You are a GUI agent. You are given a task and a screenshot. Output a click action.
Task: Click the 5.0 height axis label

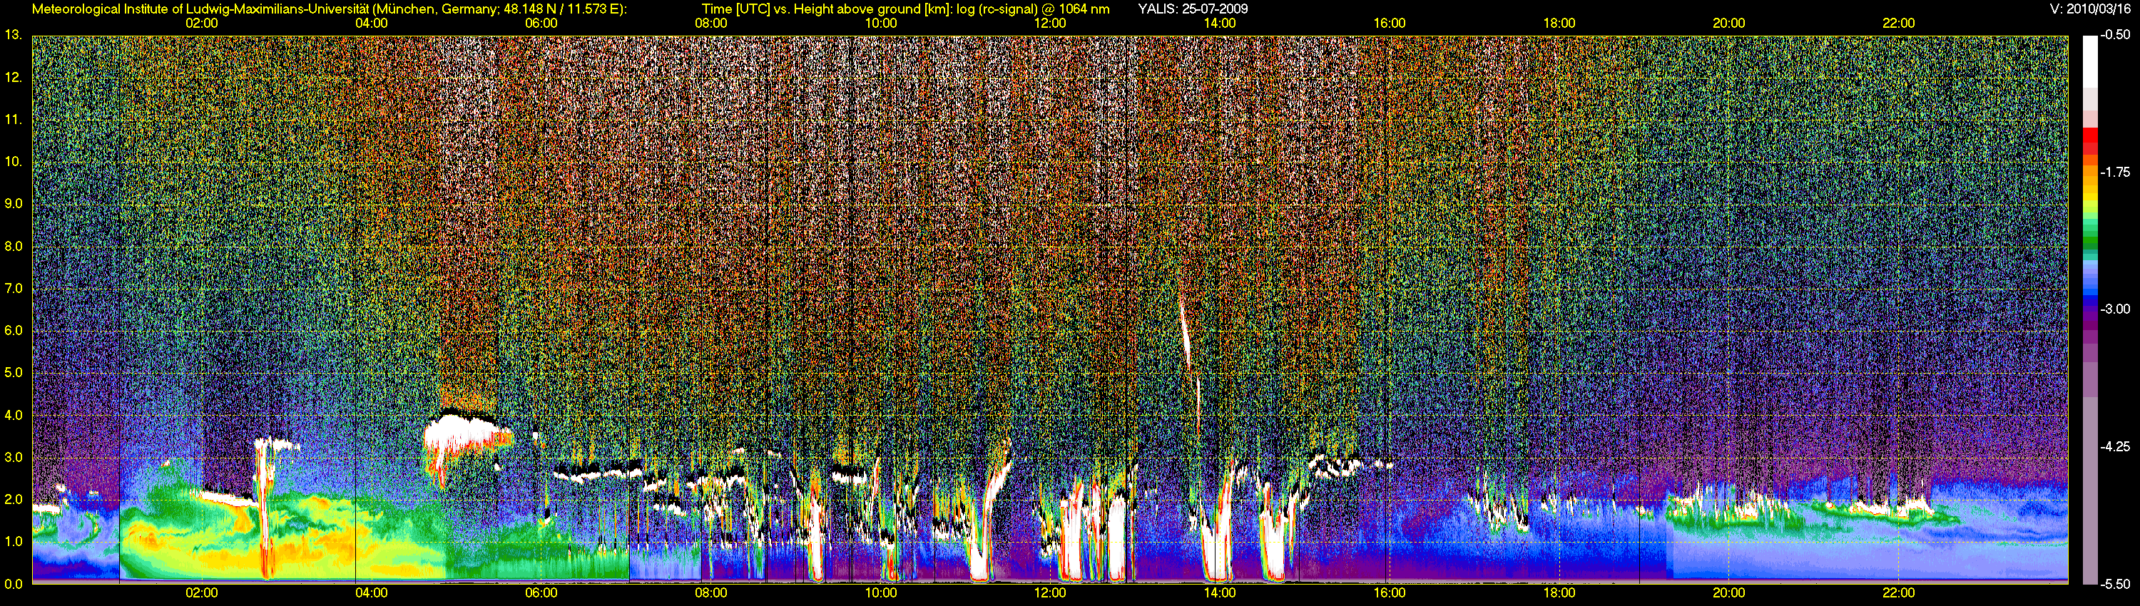pos(14,373)
